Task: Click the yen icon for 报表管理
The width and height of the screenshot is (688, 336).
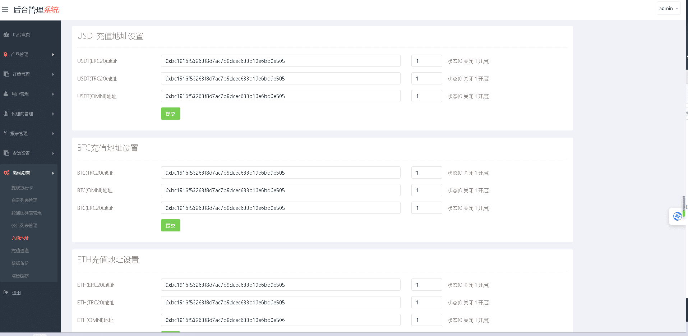Action: 5,133
